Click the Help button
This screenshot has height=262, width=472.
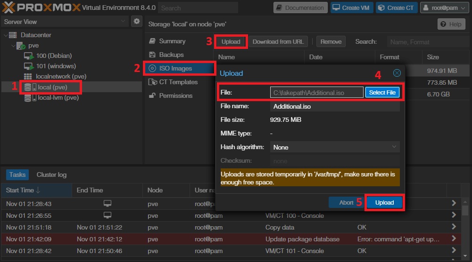pos(451,24)
